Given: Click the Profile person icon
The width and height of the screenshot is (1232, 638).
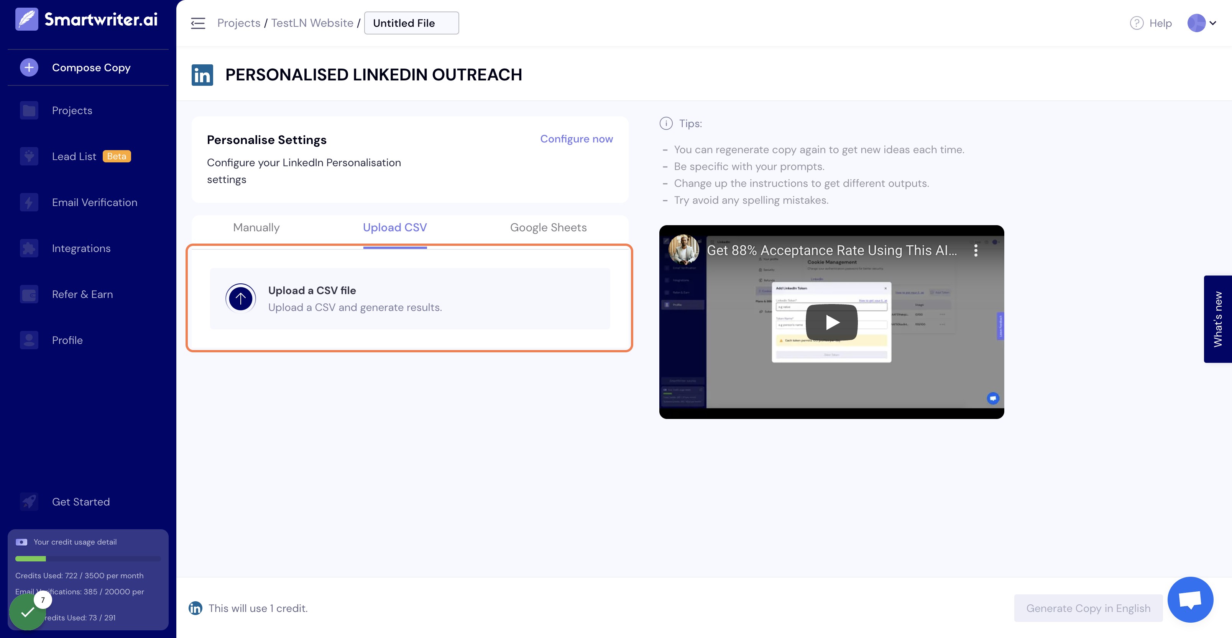Looking at the screenshot, I should (29, 340).
